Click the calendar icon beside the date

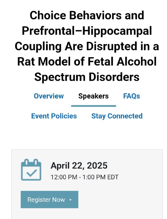31,169
